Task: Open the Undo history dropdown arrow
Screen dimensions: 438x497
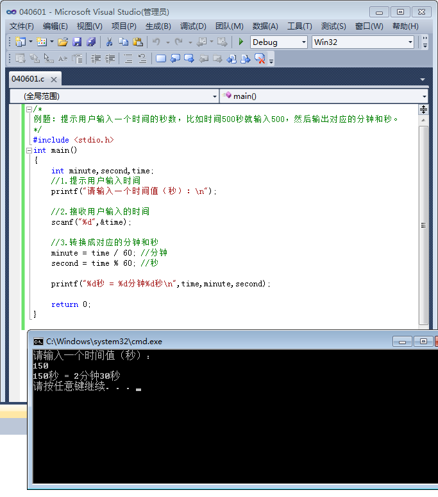Action: (168, 42)
